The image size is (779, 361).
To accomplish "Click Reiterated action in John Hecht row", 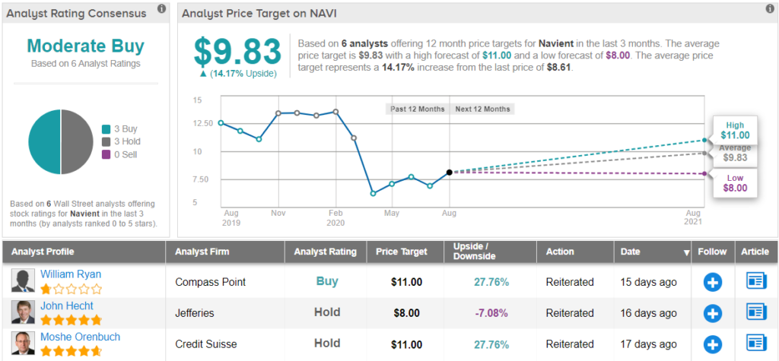I will 569,313.
